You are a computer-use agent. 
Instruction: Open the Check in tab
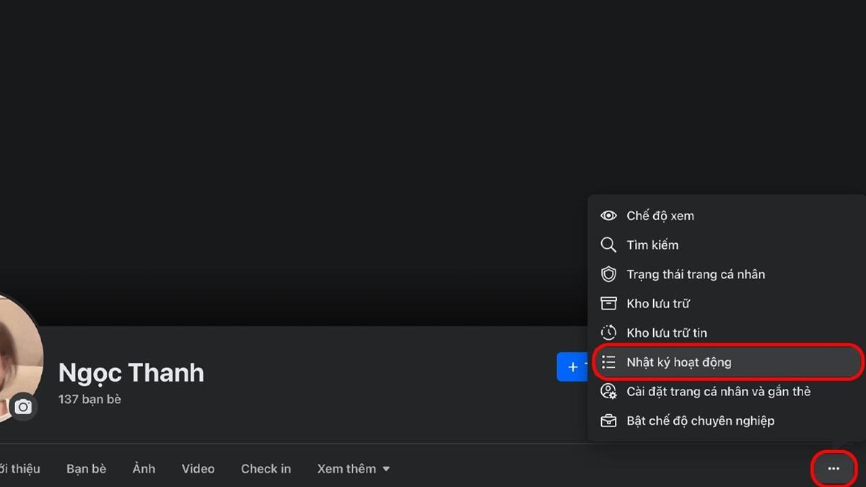coord(266,469)
